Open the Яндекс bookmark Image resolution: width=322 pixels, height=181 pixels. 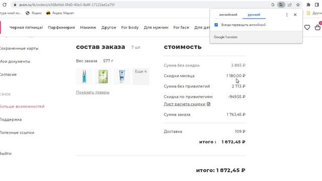34,13
